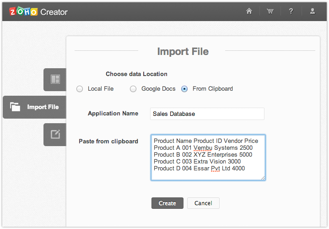329x229 pixels.
Task: Choose the Google Docs radio option
Action: [133, 89]
